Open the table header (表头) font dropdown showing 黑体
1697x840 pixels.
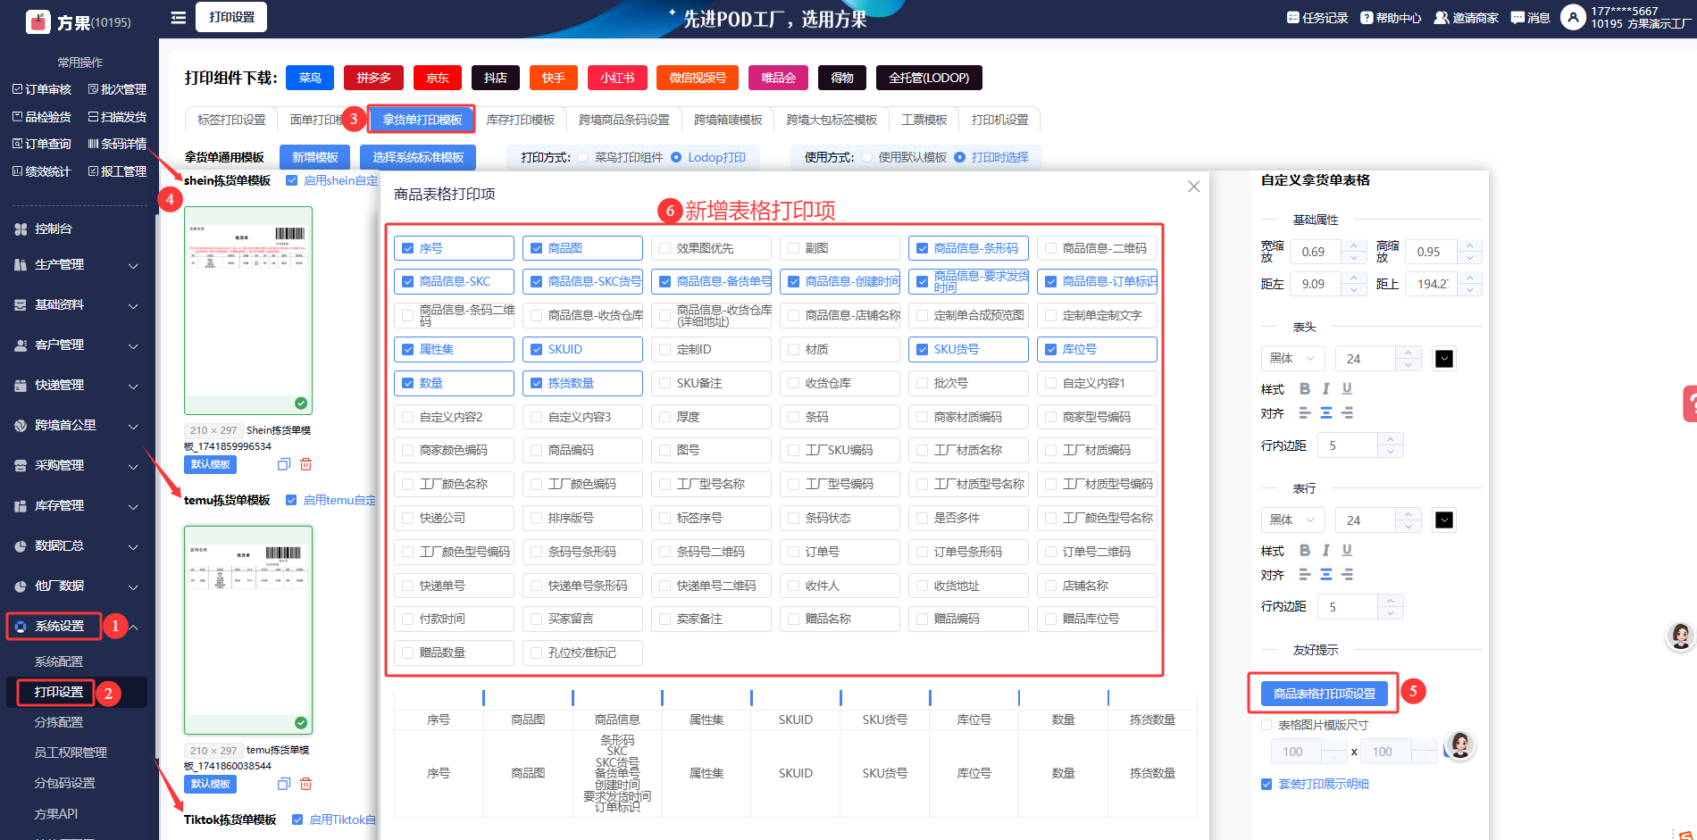[x=1292, y=358]
